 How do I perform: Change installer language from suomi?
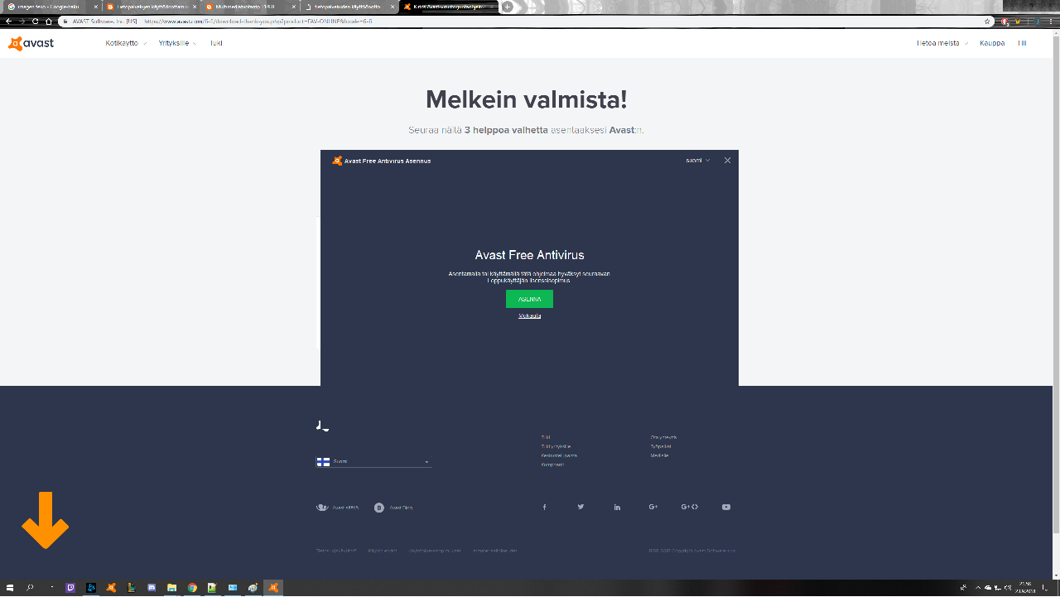point(698,161)
